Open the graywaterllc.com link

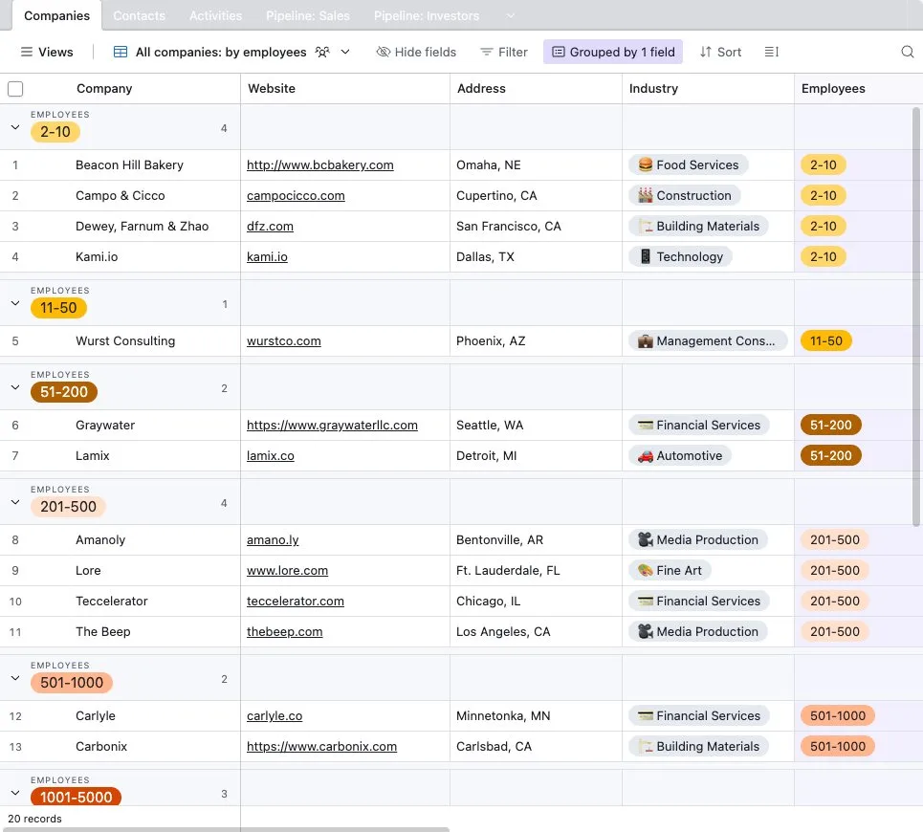coord(332,425)
